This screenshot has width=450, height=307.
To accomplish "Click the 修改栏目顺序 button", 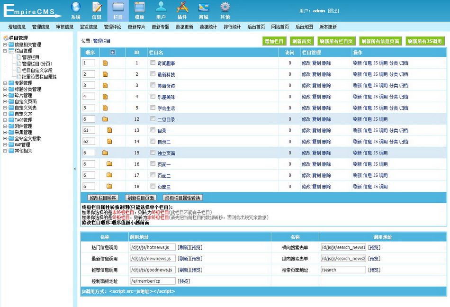I will point(103,198).
